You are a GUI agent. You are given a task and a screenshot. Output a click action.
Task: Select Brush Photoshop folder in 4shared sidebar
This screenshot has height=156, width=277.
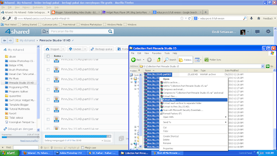(18, 70)
